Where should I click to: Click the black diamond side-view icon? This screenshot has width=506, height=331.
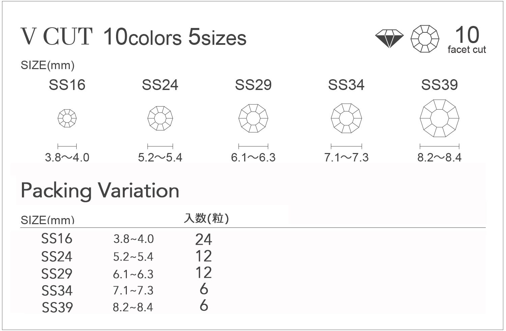[389, 38]
